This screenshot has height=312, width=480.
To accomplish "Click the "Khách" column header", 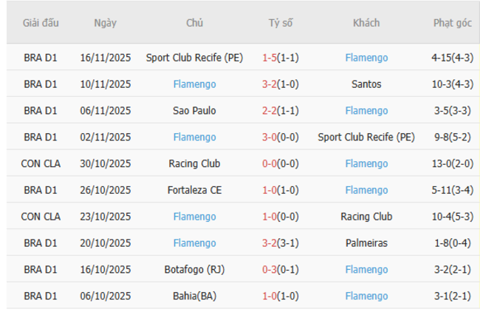I will click(366, 23).
